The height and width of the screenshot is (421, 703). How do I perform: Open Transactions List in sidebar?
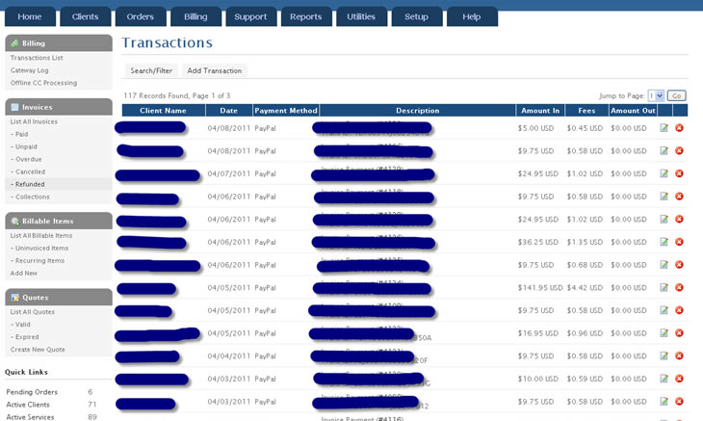coord(37,58)
